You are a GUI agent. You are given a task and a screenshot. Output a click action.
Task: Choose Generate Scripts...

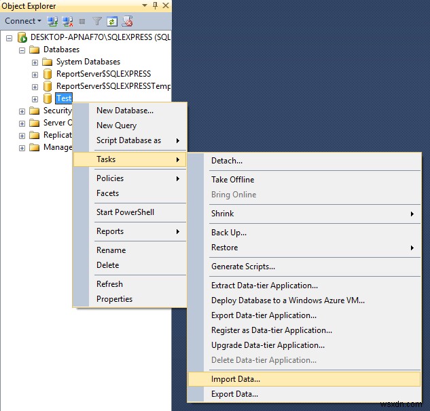pos(304,267)
